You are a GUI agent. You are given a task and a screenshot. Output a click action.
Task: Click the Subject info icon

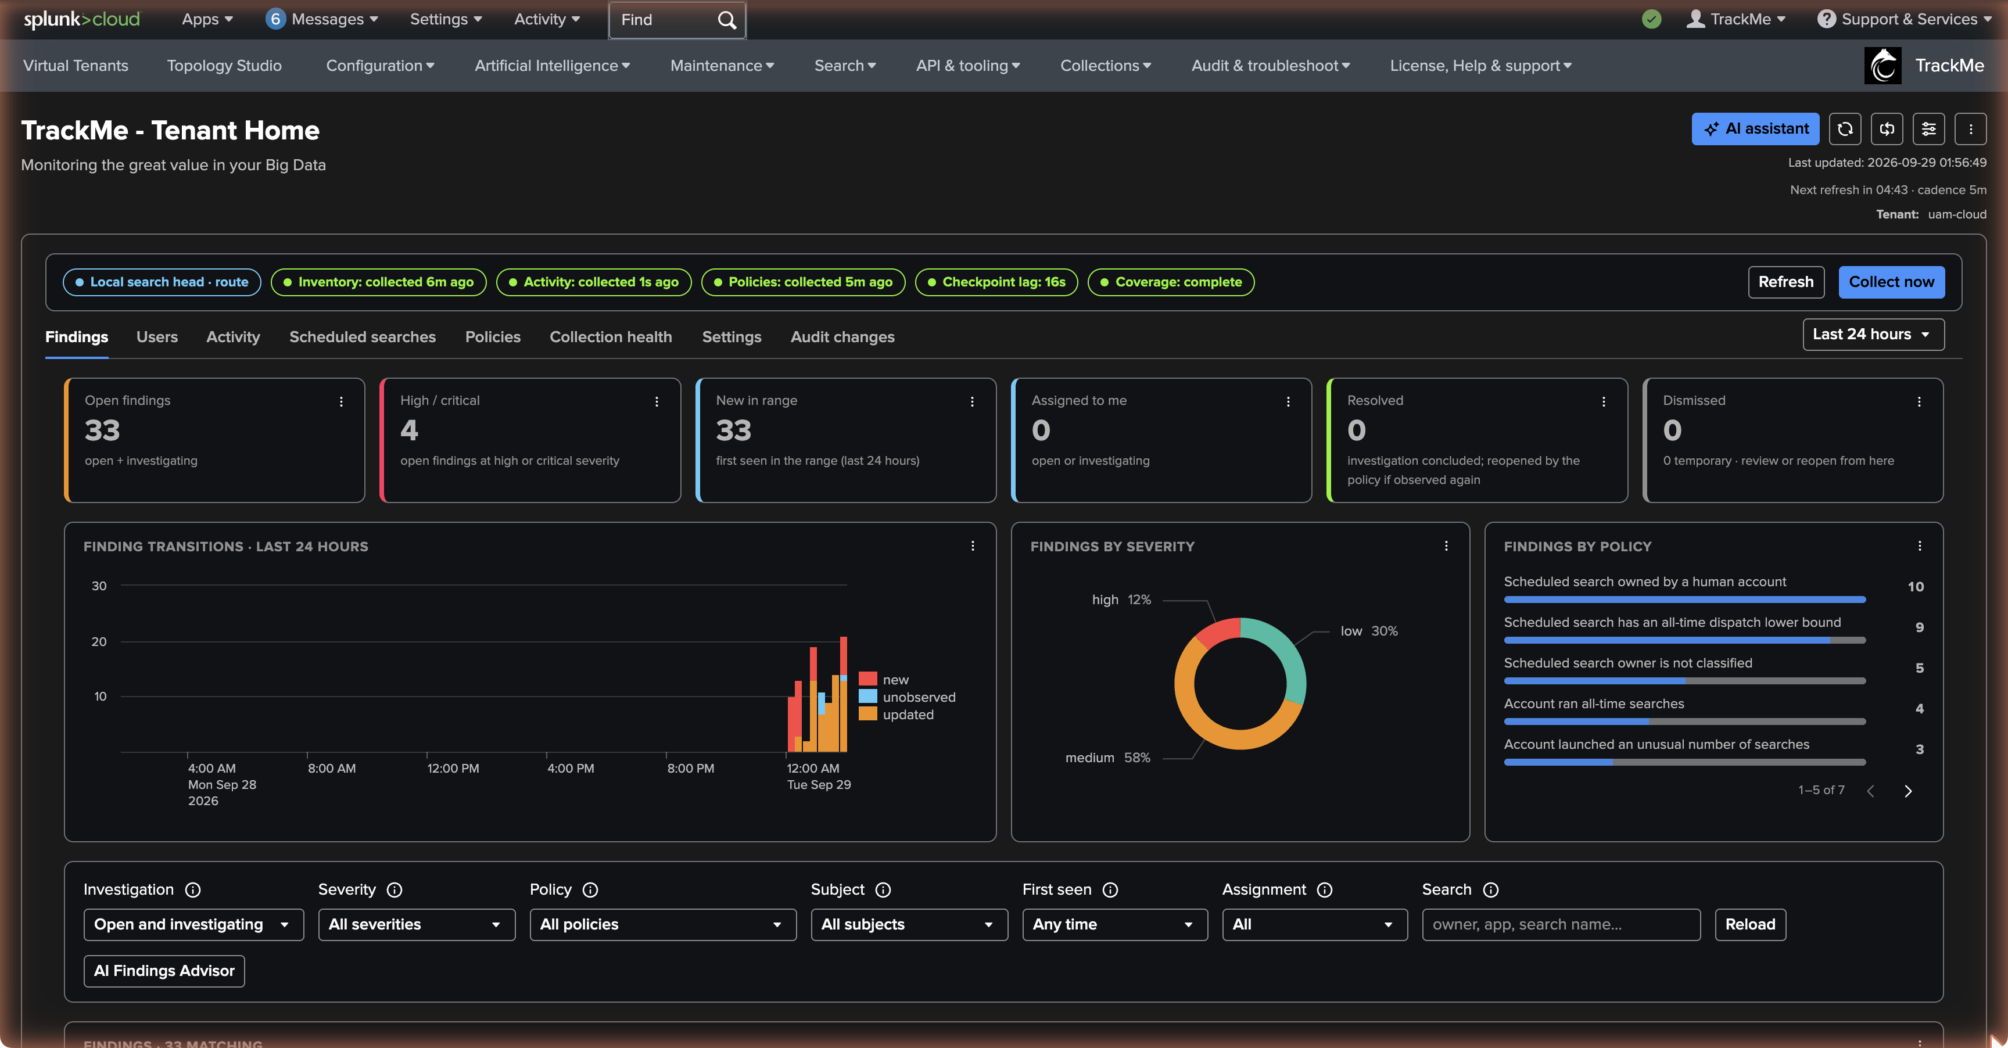click(x=883, y=890)
